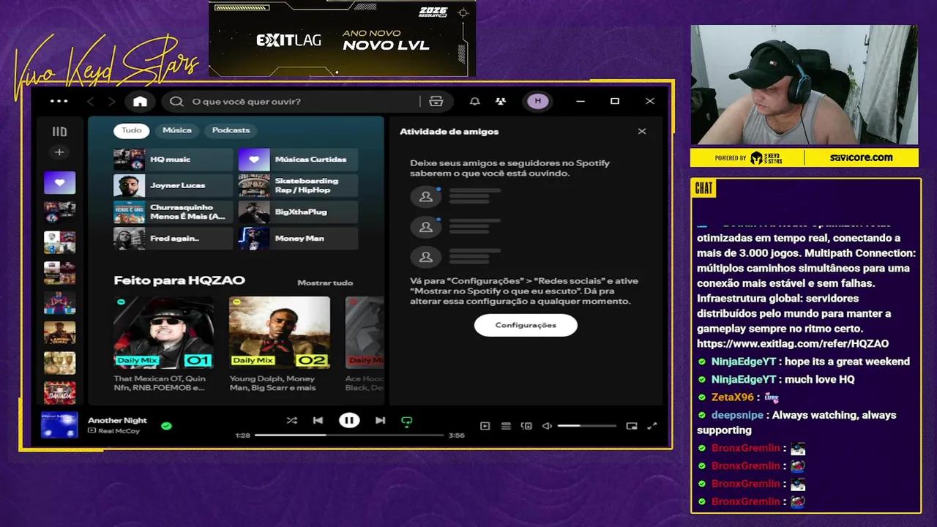
Task: Open Connect to a device icon
Action: [526, 426]
